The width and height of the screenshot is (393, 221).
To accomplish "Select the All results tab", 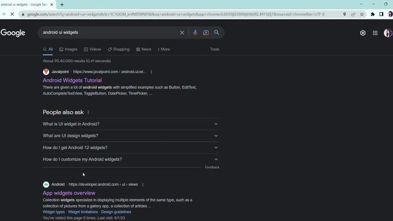I will 48,49.
